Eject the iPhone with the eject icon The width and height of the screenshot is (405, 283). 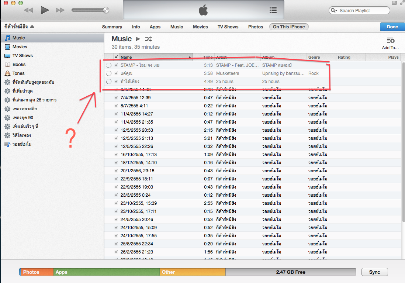coord(32,26)
